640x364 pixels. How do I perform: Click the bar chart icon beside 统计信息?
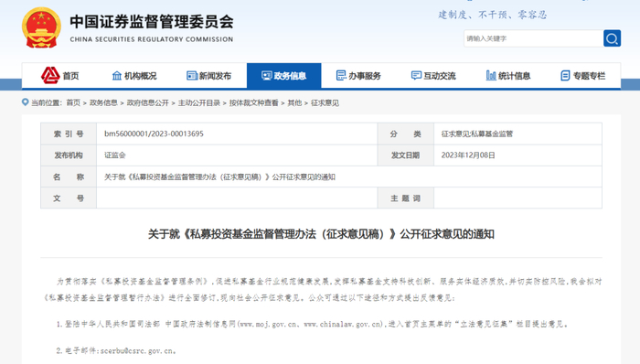pyautogui.click(x=491, y=76)
